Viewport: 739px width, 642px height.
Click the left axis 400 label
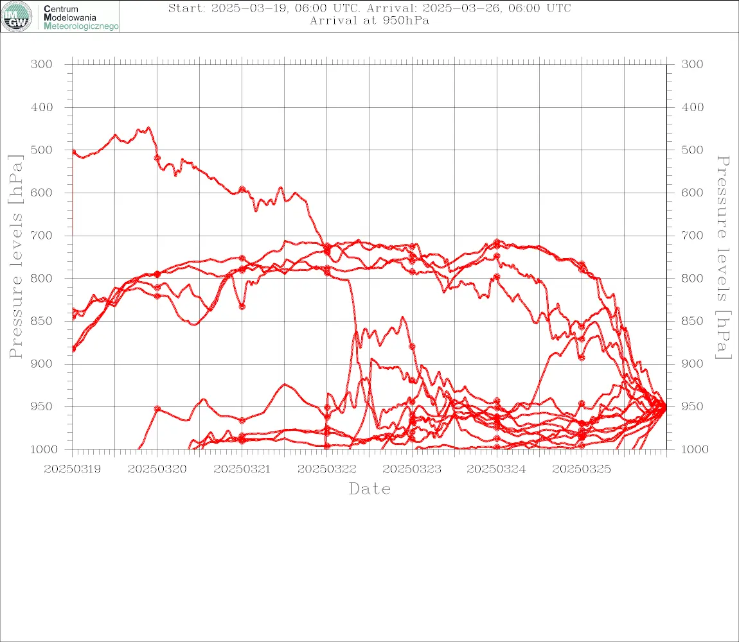(42, 107)
